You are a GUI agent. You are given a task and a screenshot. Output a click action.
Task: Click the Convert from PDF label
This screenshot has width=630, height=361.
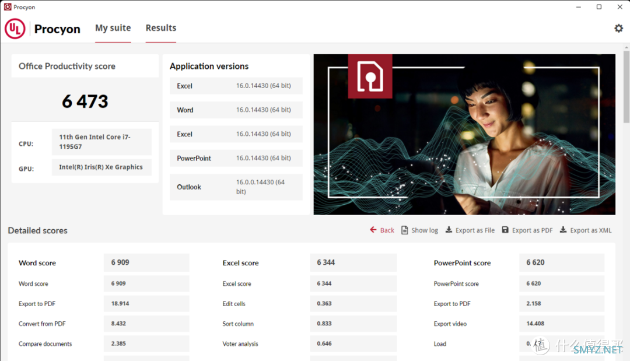tap(42, 324)
